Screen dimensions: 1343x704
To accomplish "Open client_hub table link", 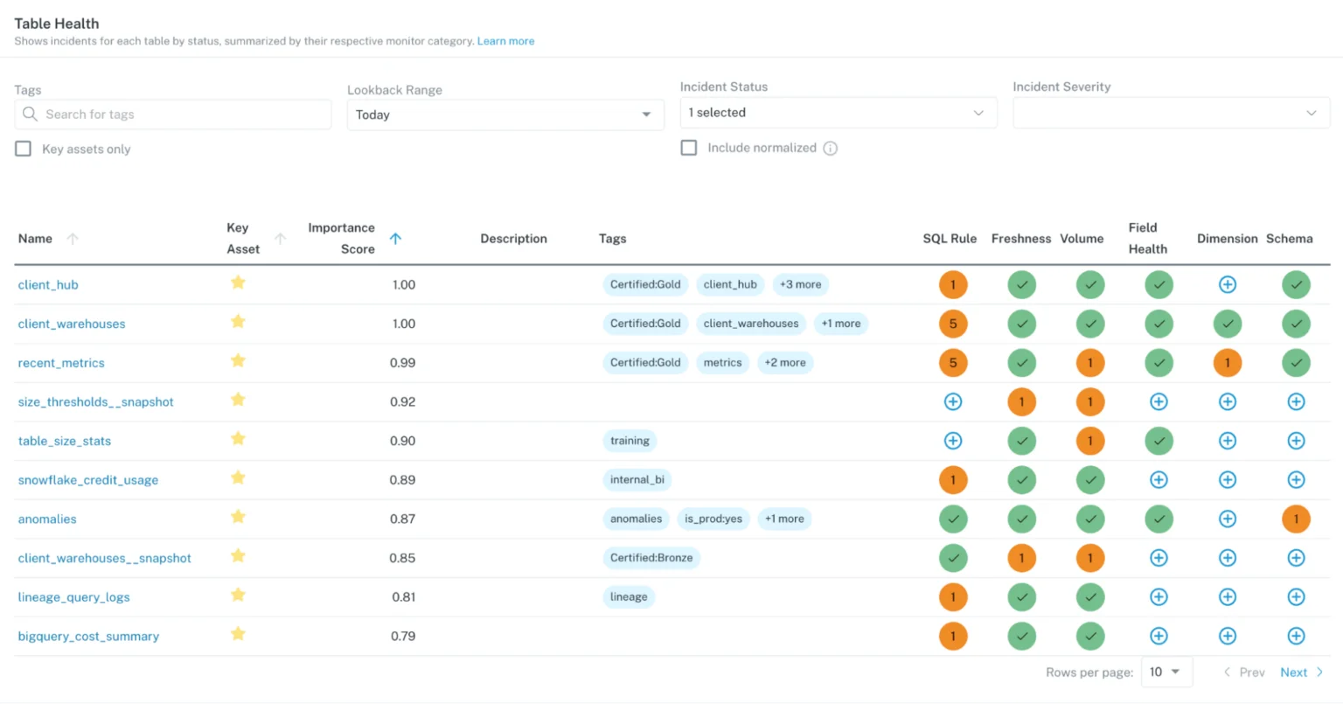I will tap(48, 284).
